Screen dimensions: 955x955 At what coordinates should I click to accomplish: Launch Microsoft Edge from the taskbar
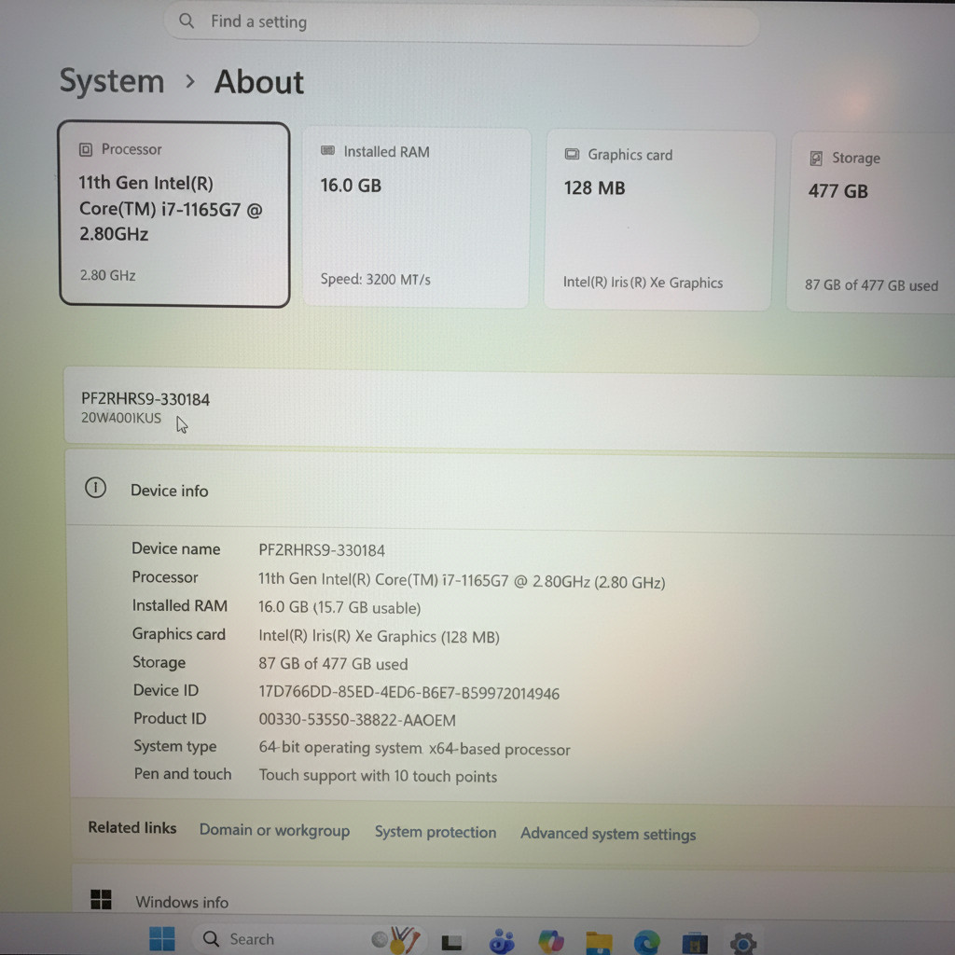pos(646,942)
